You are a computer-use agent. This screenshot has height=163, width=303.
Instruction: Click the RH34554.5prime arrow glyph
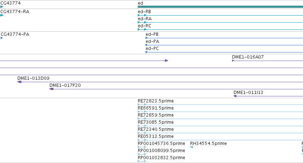coord(192,147)
